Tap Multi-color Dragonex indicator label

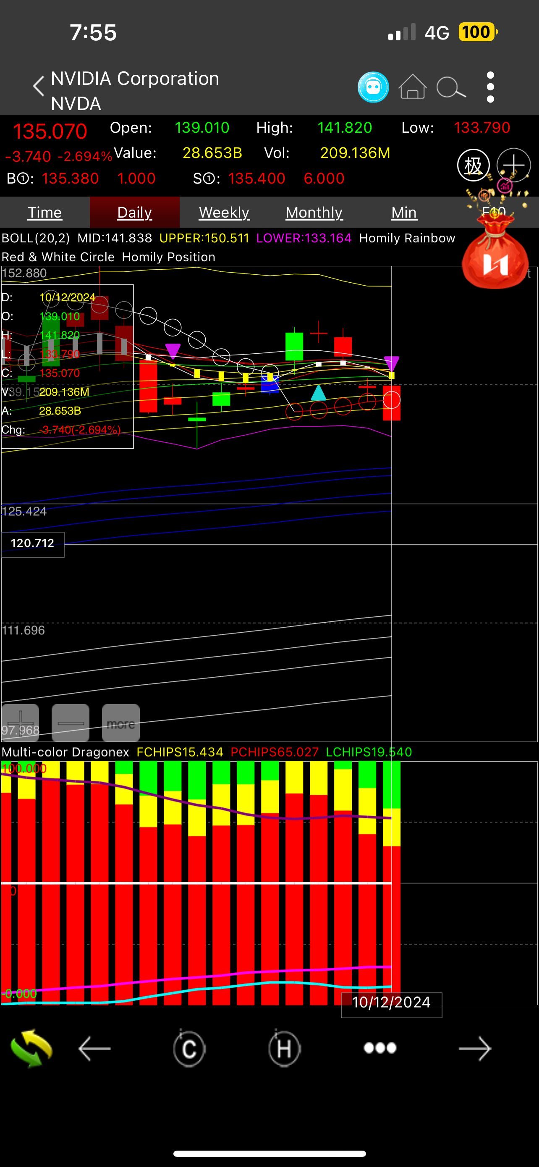coord(65,752)
